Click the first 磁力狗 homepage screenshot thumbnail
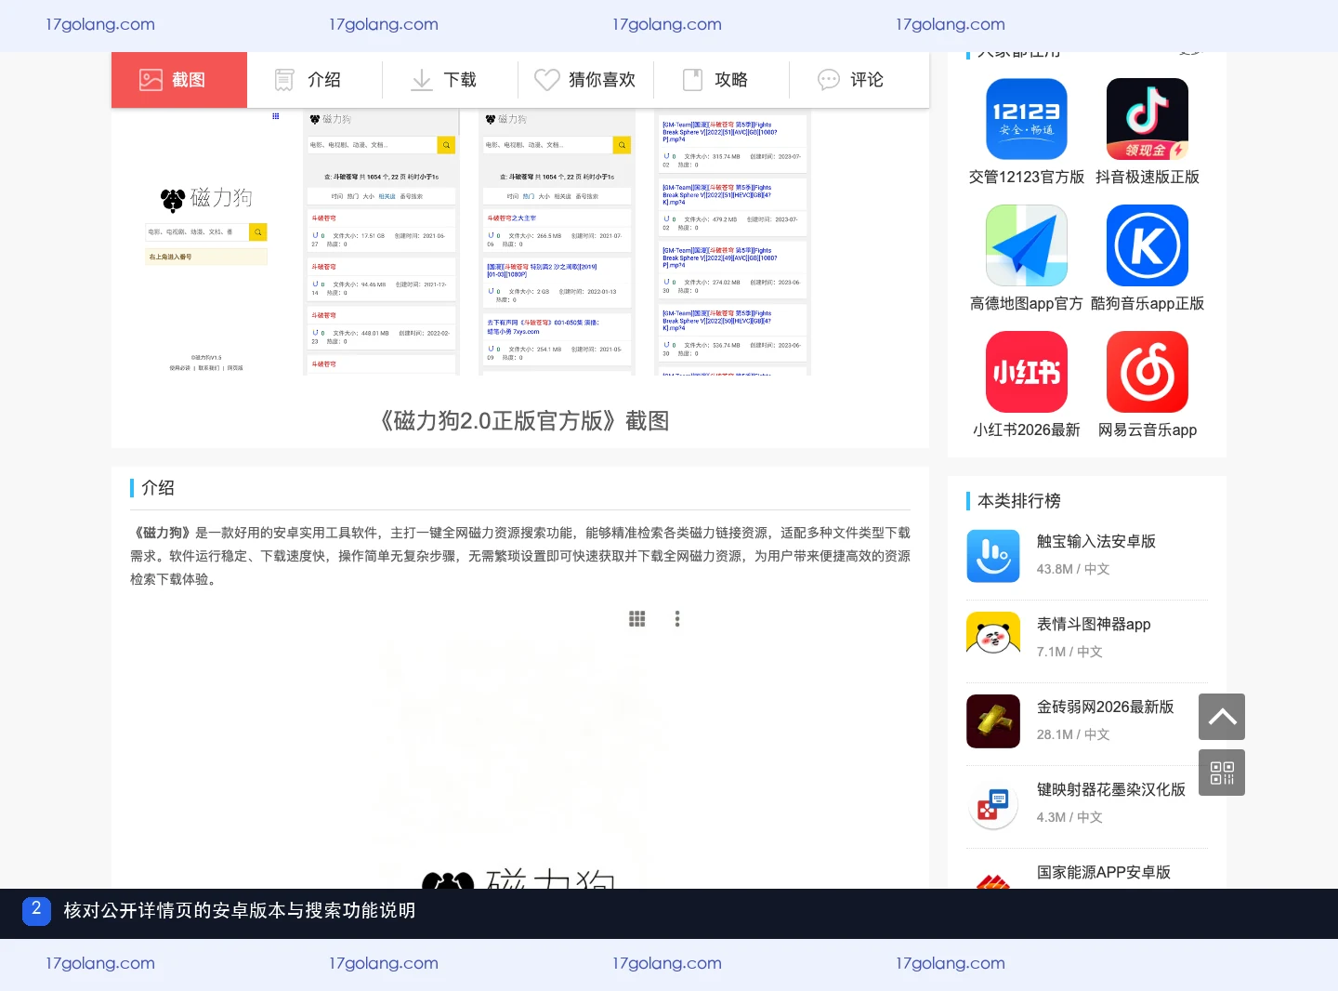The height and width of the screenshot is (991, 1338). pos(206,243)
